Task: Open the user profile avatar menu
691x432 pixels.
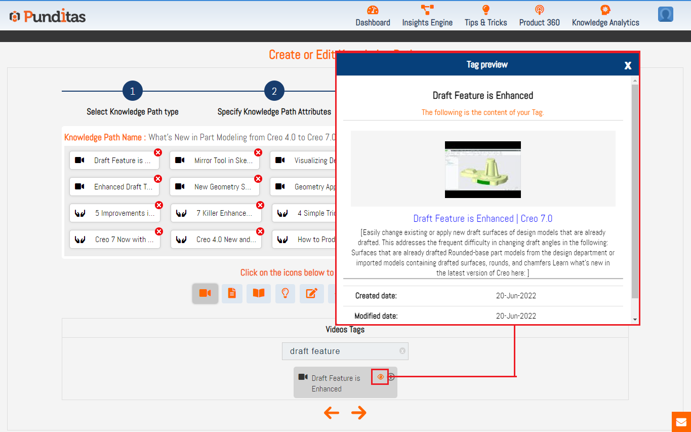Action: tap(665, 15)
